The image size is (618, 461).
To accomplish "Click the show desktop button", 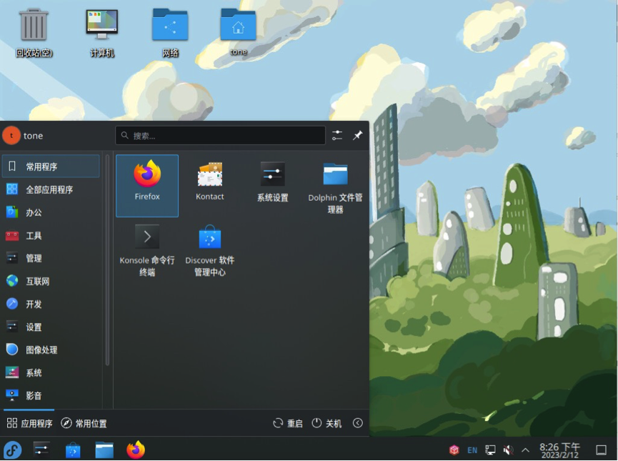I will [601, 450].
